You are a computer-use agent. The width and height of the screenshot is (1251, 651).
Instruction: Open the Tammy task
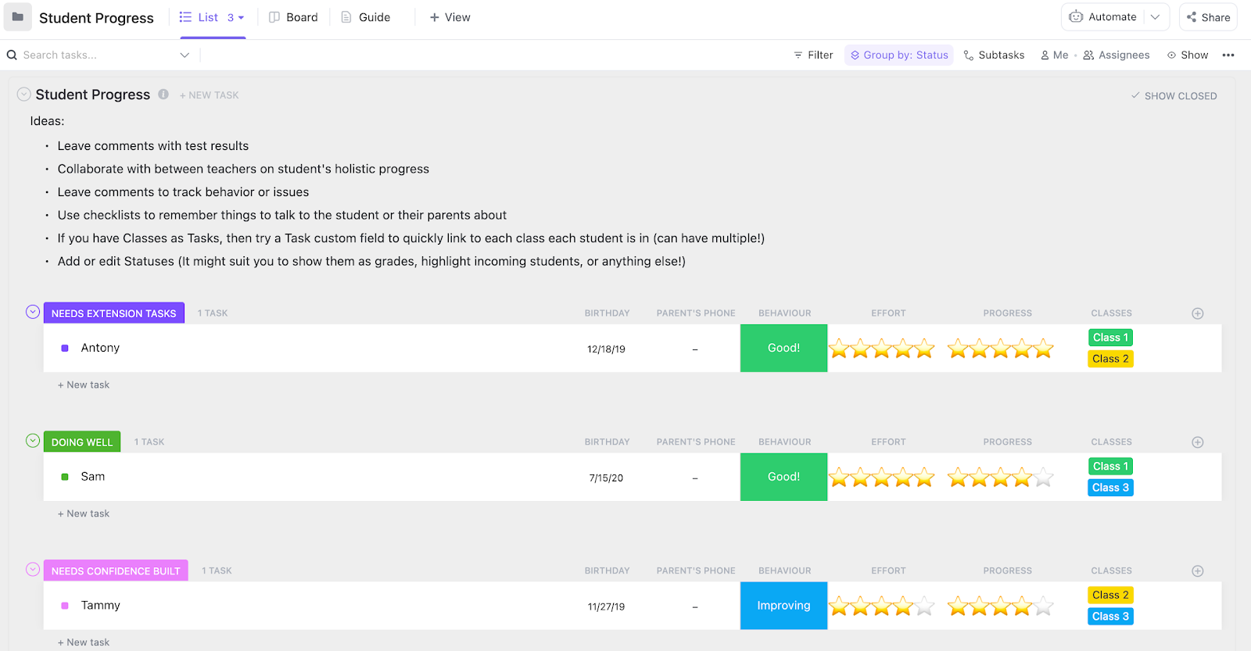coord(101,606)
